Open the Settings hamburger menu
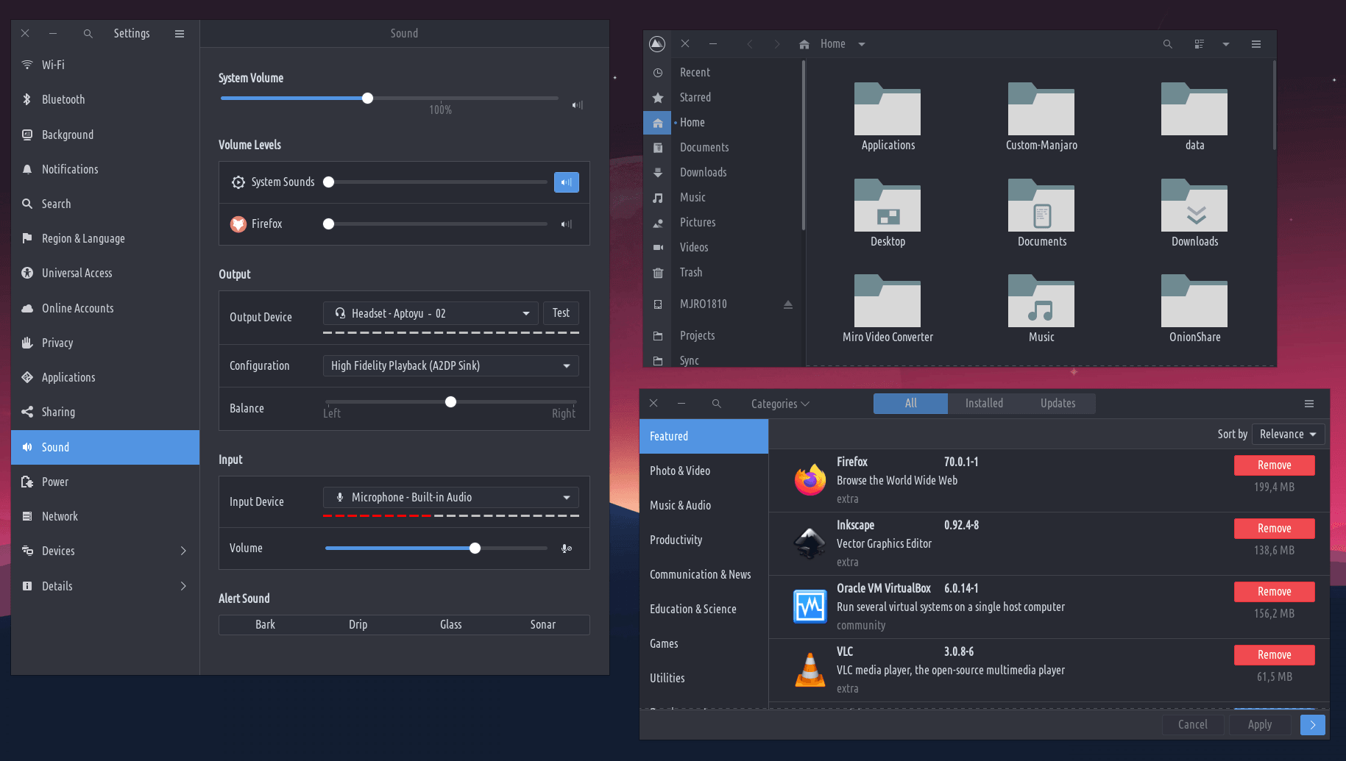This screenshot has width=1346, height=761. point(180,34)
